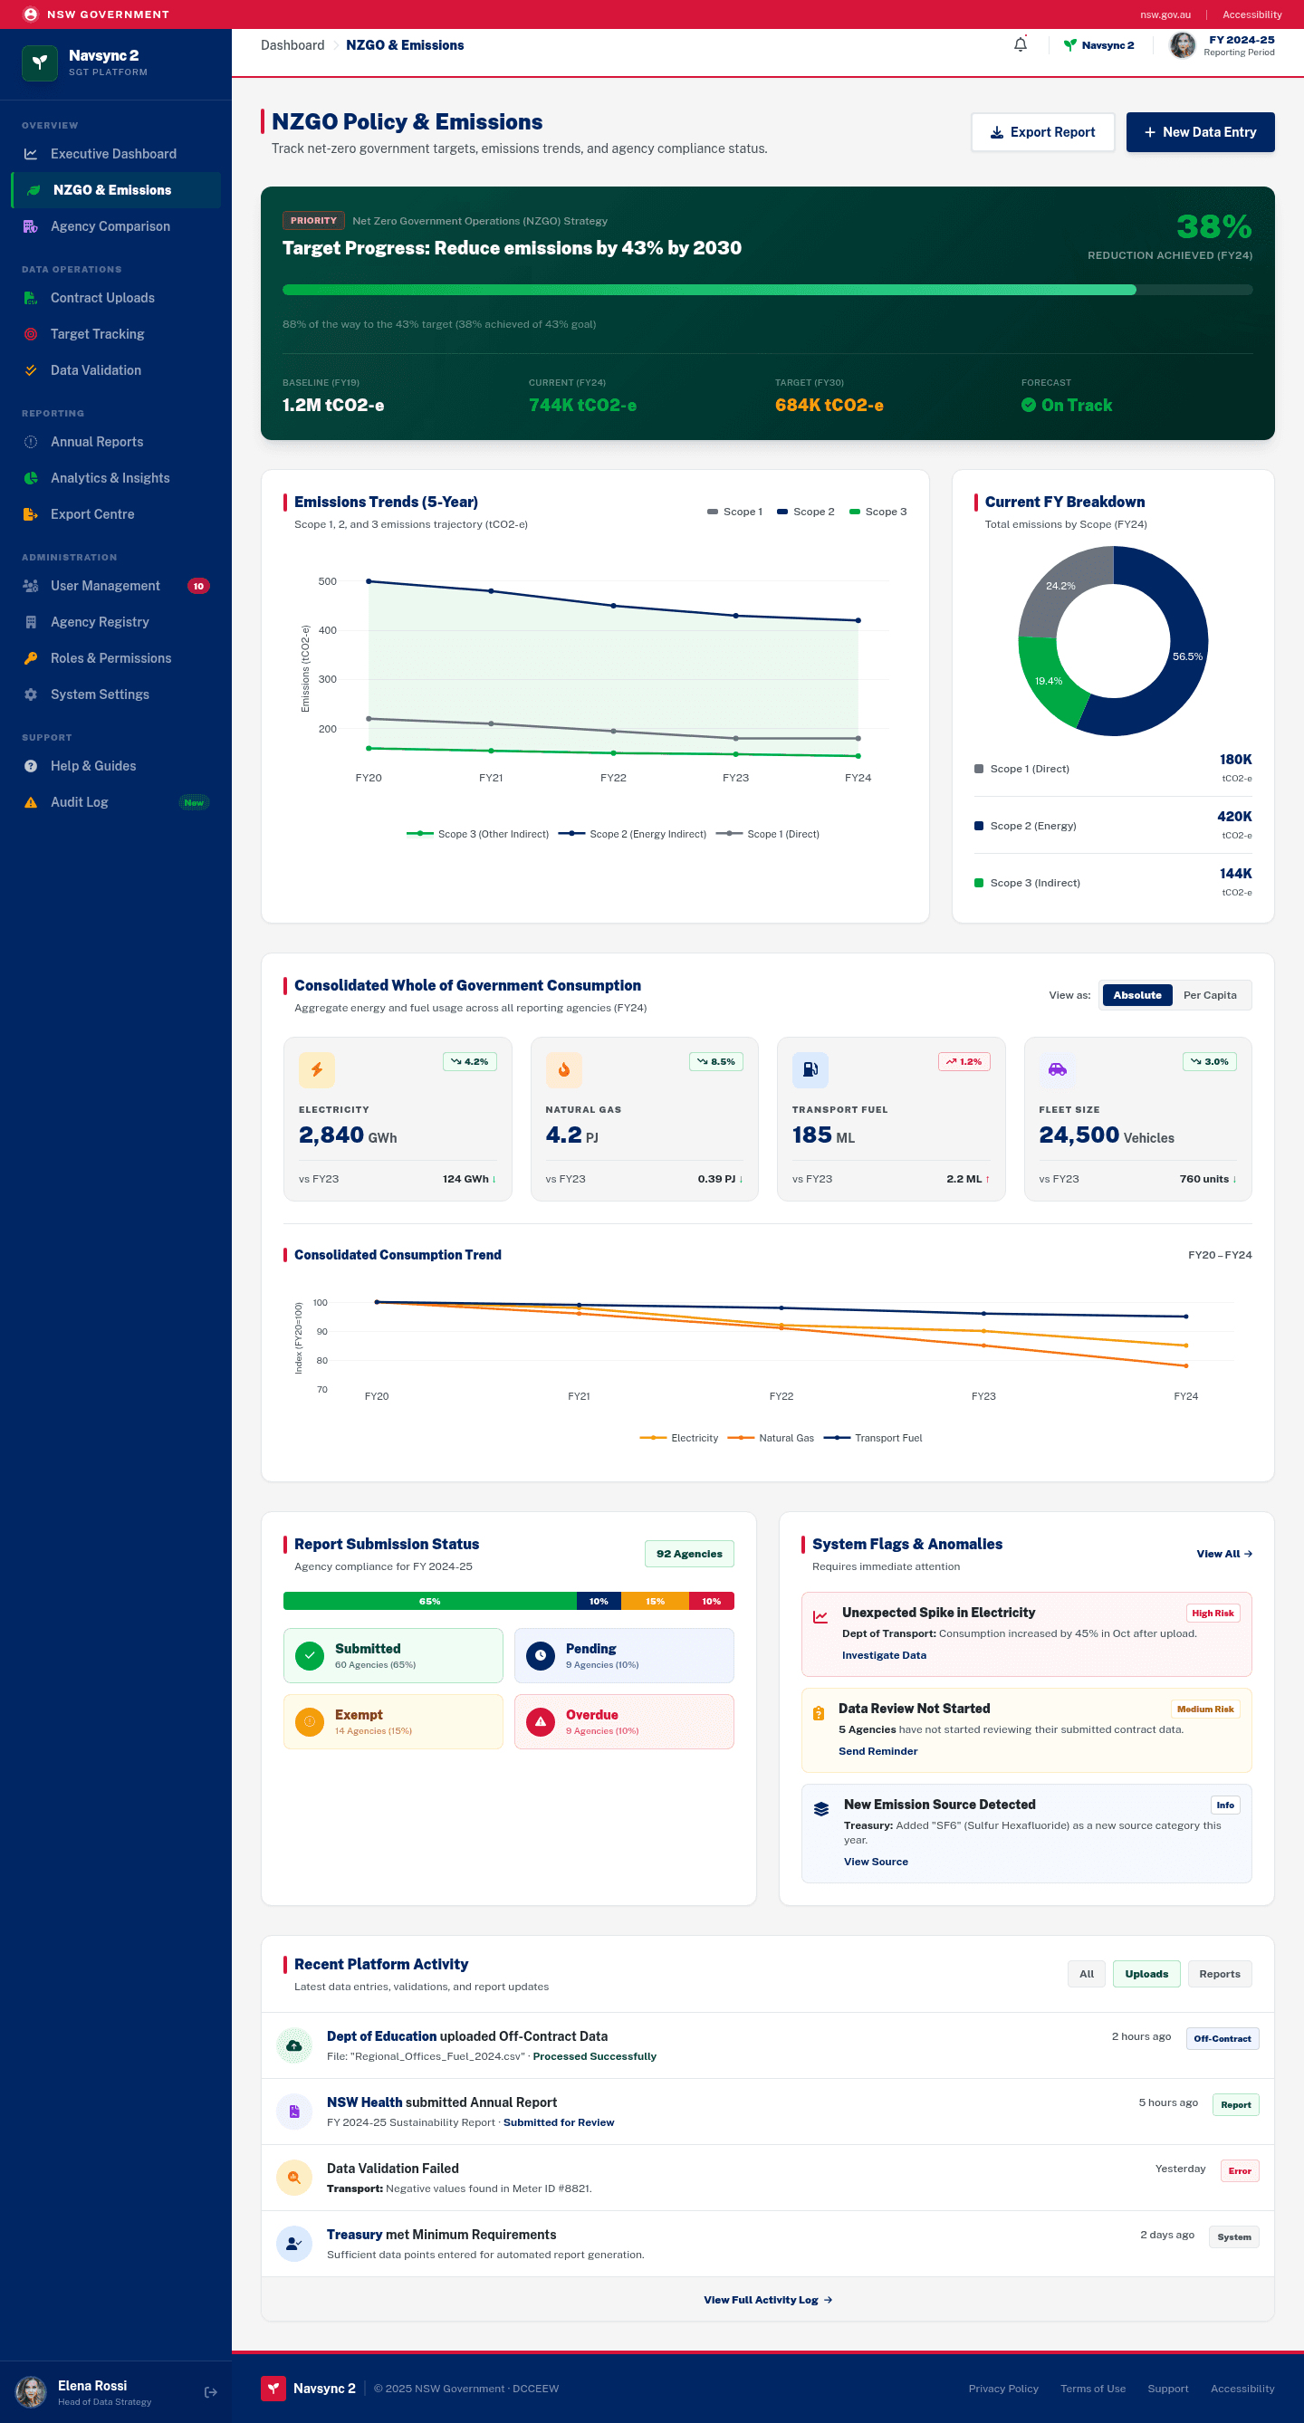The height and width of the screenshot is (2423, 1304).
Task: Click the Roles & Permissions key icon
Action: (31, 658)
